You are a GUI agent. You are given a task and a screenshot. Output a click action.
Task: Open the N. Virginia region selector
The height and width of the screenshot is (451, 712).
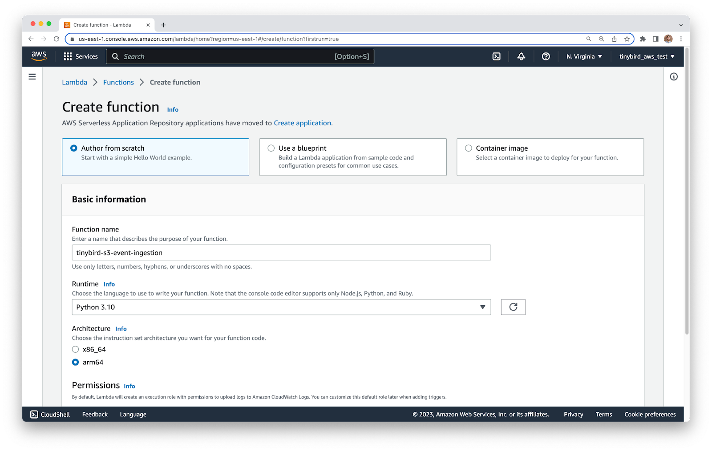(584, 56)
